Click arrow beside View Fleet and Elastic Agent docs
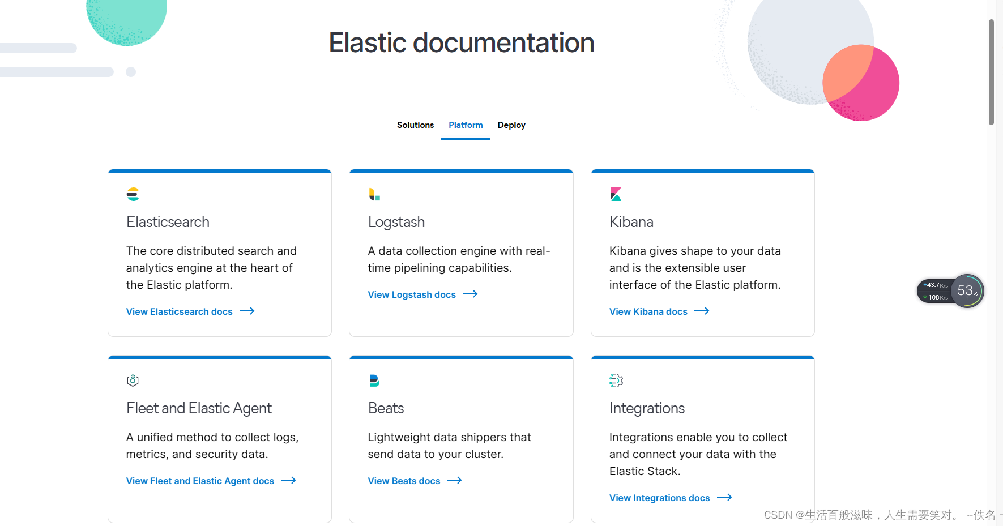Viewport: 1003px width, 526px height. click(288, 480)
